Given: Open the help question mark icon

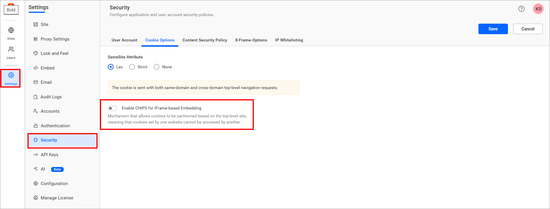Looking at the screenshot, I should (521, 9).
